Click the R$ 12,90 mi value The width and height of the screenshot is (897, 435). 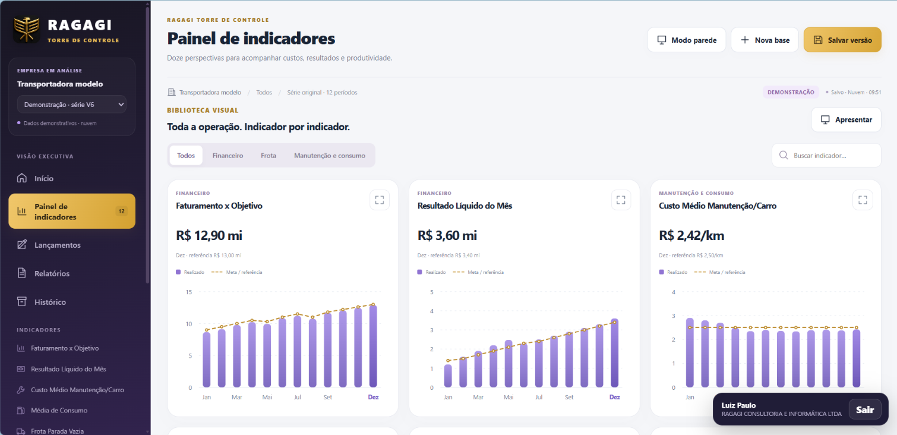click(x=209, y=235)
